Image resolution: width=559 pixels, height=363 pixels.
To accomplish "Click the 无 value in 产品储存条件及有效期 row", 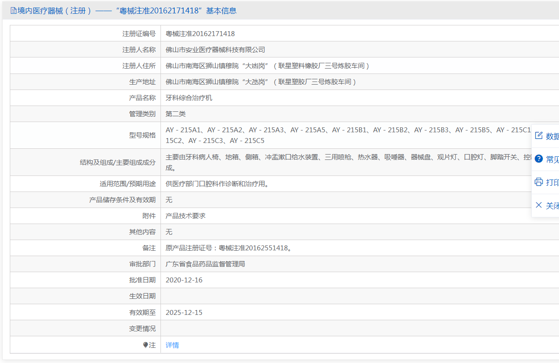I will tap(169, 200).
